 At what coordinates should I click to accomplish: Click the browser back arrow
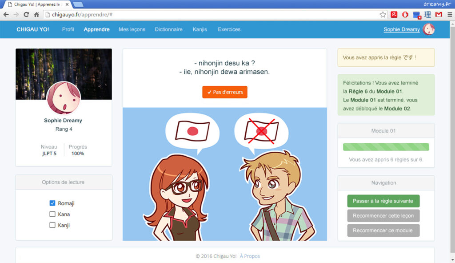tap(6, 15)
